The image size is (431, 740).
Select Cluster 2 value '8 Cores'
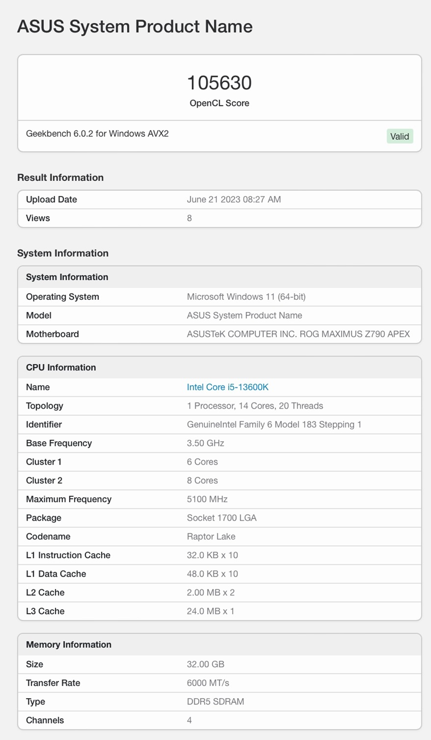click(202, 480)
